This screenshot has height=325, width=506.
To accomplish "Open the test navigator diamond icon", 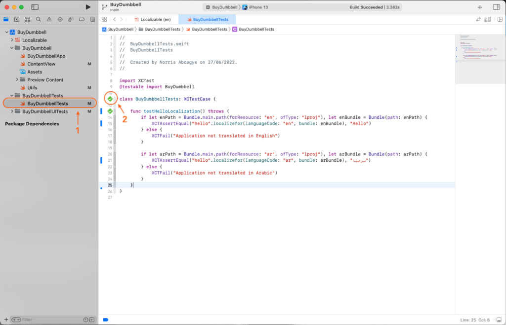I will click(60, 19).
